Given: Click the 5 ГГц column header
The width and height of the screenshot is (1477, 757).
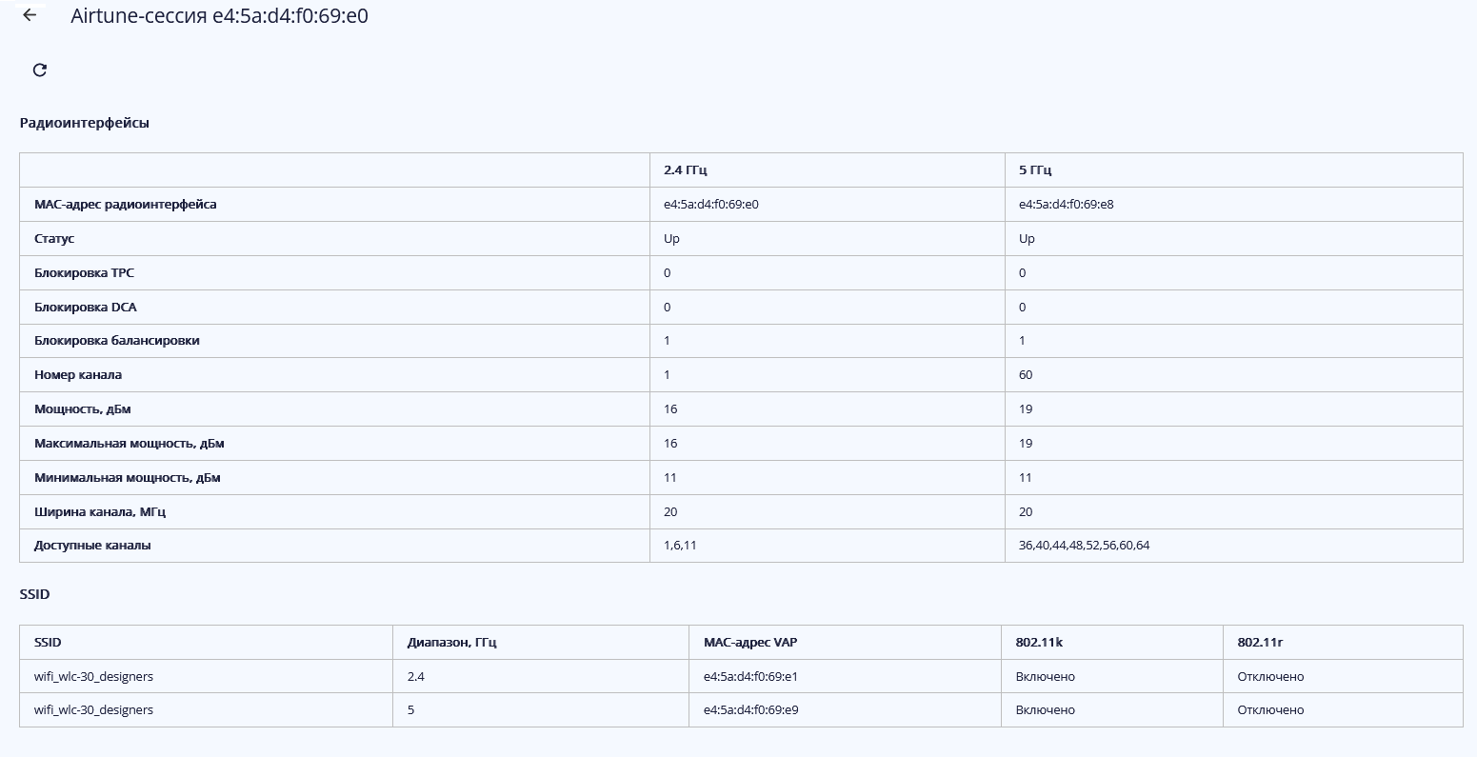Looking at the screenshot, I should click(1035, 170).
